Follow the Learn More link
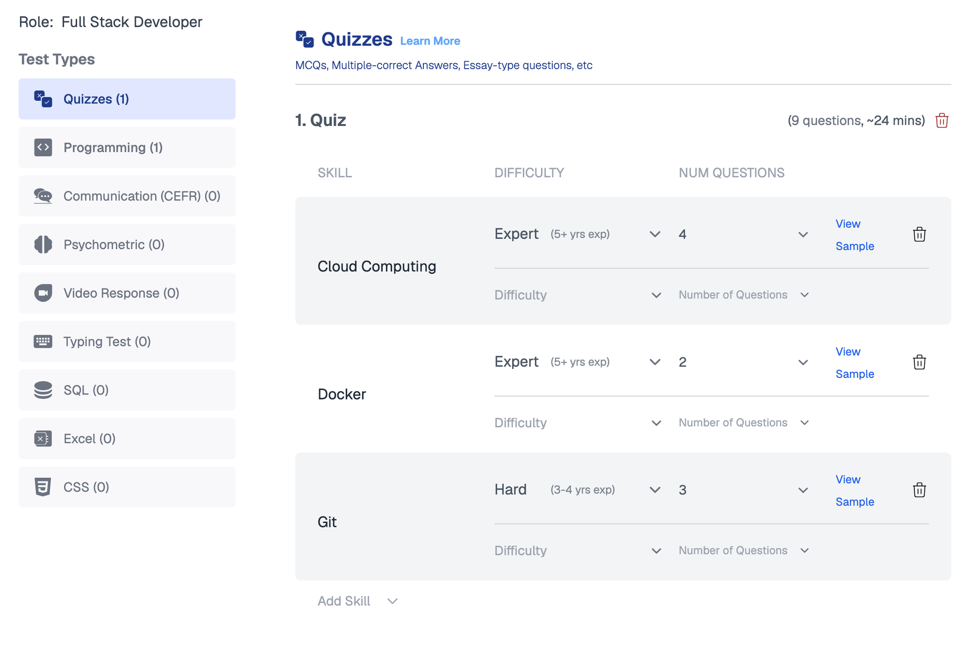970x655 pixels. click(430, 41)
